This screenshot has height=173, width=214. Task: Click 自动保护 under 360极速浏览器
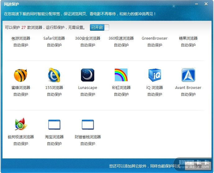pyautogui.click(x=121, y=45)
